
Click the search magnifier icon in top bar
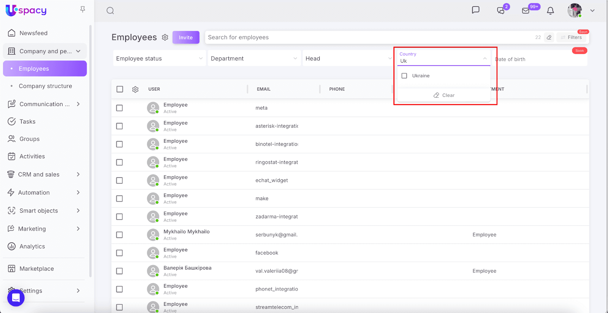110,11
